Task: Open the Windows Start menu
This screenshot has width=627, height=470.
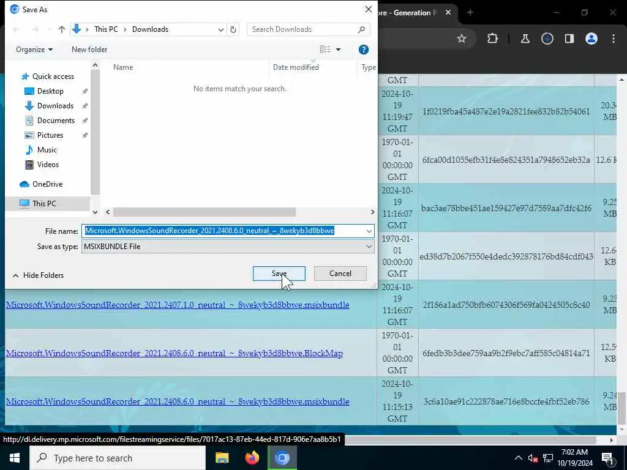Action: [x=15, y=458]
